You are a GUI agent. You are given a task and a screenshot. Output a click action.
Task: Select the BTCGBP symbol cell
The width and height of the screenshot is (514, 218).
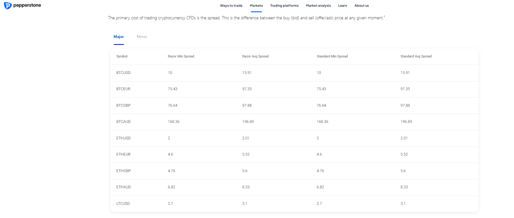coord(123,105)
